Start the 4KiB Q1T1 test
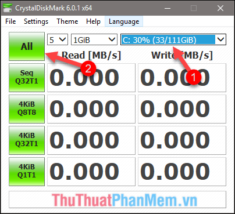235x214 pixels. [27, 172]
